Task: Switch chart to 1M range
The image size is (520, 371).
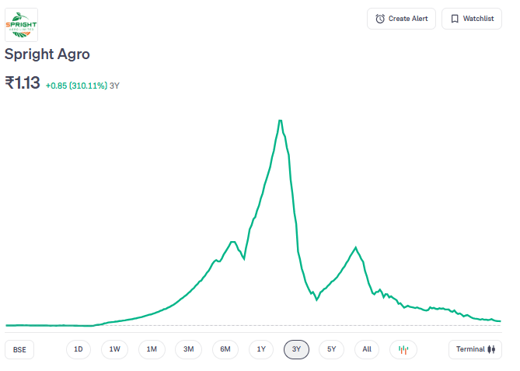Action: (152, 349)
